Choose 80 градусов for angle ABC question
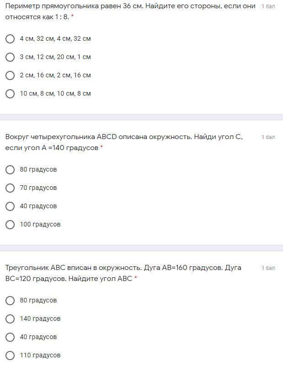The height and width of the screenshot is (372, 283). (x=10, y=300)
